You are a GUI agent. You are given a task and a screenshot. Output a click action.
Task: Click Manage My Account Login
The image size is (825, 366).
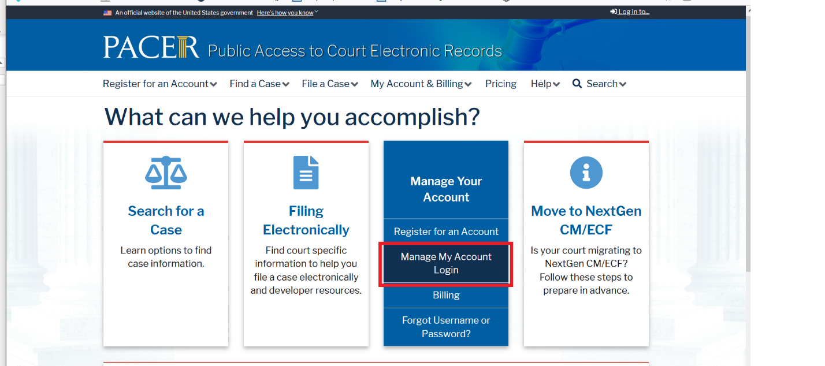pyautogui.click(x=446, y=263)
